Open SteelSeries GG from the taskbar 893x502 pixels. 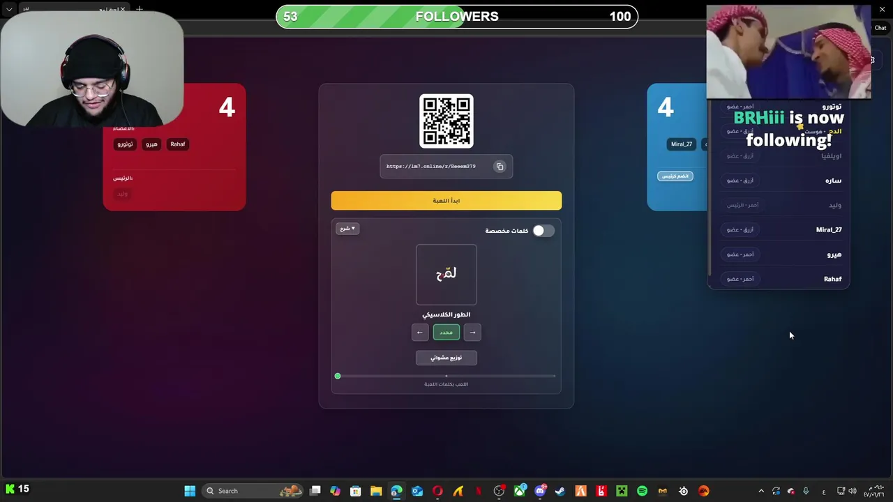click(x=683, y=491)
